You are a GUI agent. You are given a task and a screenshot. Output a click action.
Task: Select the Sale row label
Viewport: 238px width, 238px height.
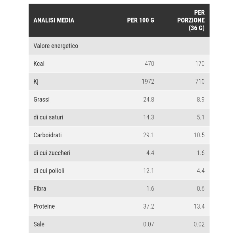tap(39, 224)
